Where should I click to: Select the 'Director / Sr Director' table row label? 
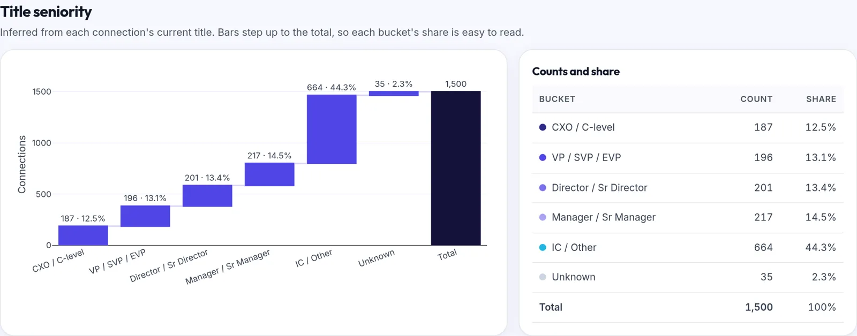point(599,188)
